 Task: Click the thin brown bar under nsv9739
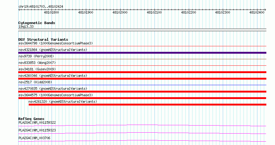coord(142,59)
